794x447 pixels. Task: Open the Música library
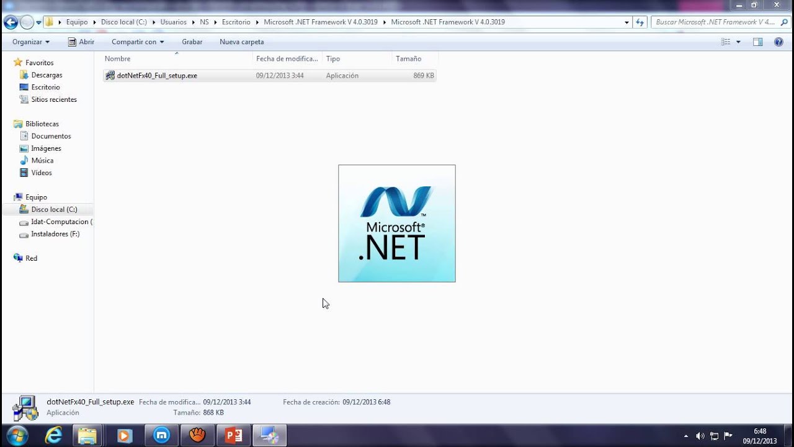tap(42, 160)
